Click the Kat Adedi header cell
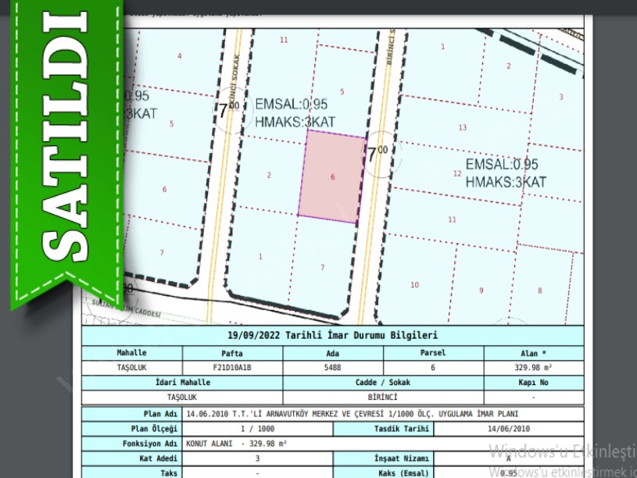 click(x=131, y=458)
